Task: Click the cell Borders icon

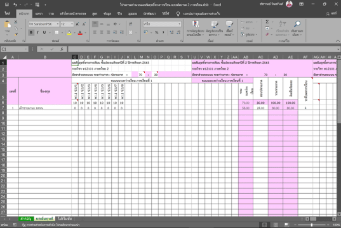Action: [57, 32]
